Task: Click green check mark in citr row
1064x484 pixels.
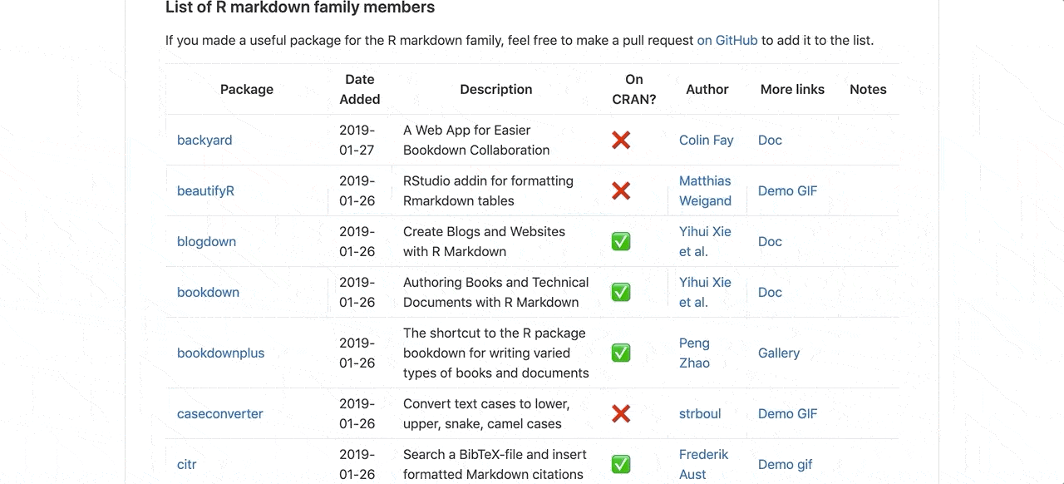Action: [x=621, y=465]
